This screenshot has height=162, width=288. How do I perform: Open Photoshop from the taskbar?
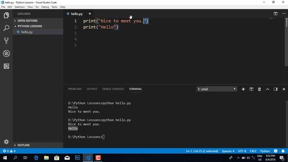77,158
